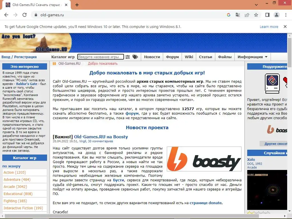292x219 pixels.
Task: Select the Interactive Fiction (199) genre
Action: point(25,208)
